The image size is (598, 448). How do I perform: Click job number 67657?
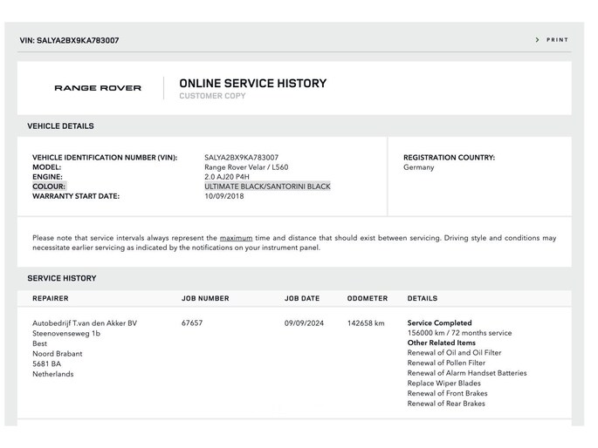pos(192,323)
